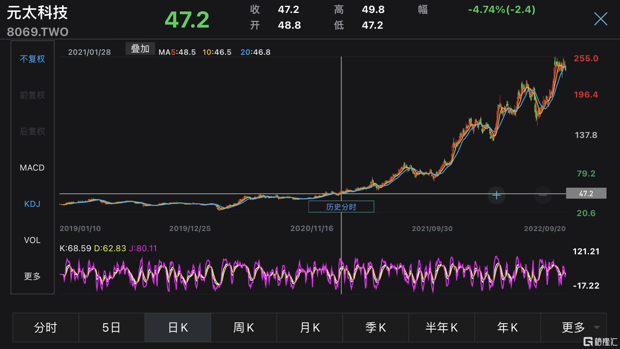Switch to 分时 tab
Viewport: 620px width, 349px height.
(x=46, y=328)
